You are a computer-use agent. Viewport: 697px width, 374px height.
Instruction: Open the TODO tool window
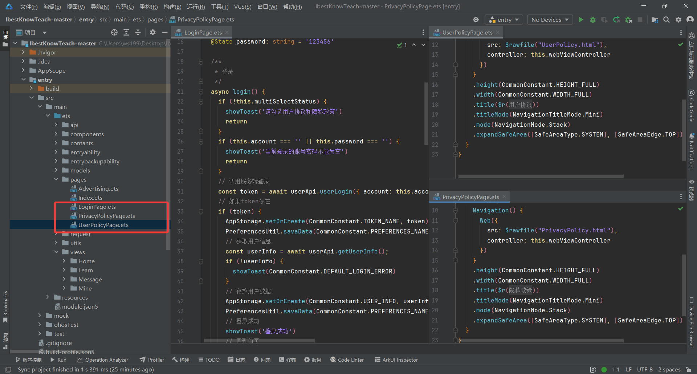point(209,360)
